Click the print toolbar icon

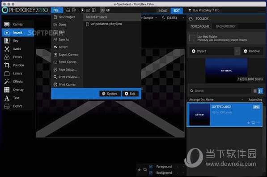74,10
